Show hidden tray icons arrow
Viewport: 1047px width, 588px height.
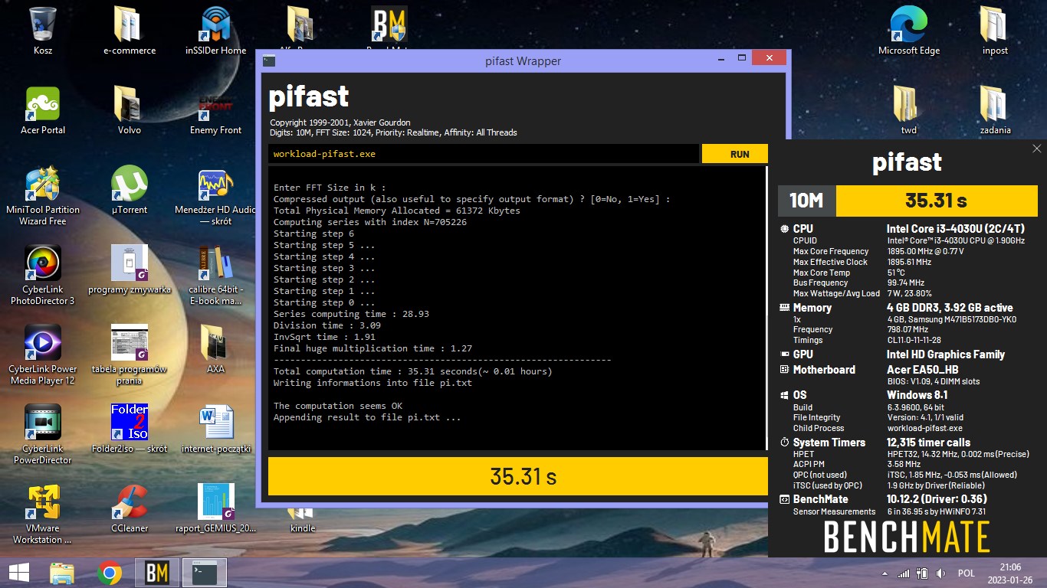click(x=886, y=573)
